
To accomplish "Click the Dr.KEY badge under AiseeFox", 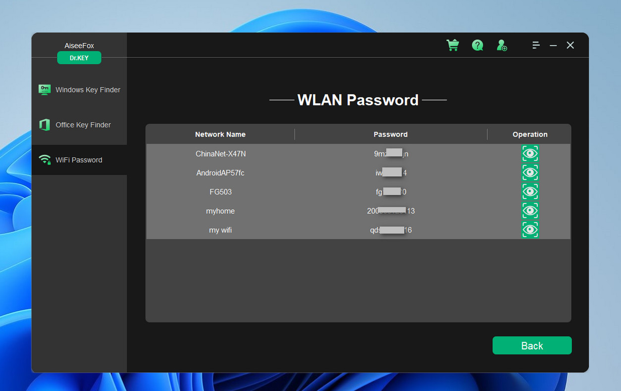I will point(79,57).
